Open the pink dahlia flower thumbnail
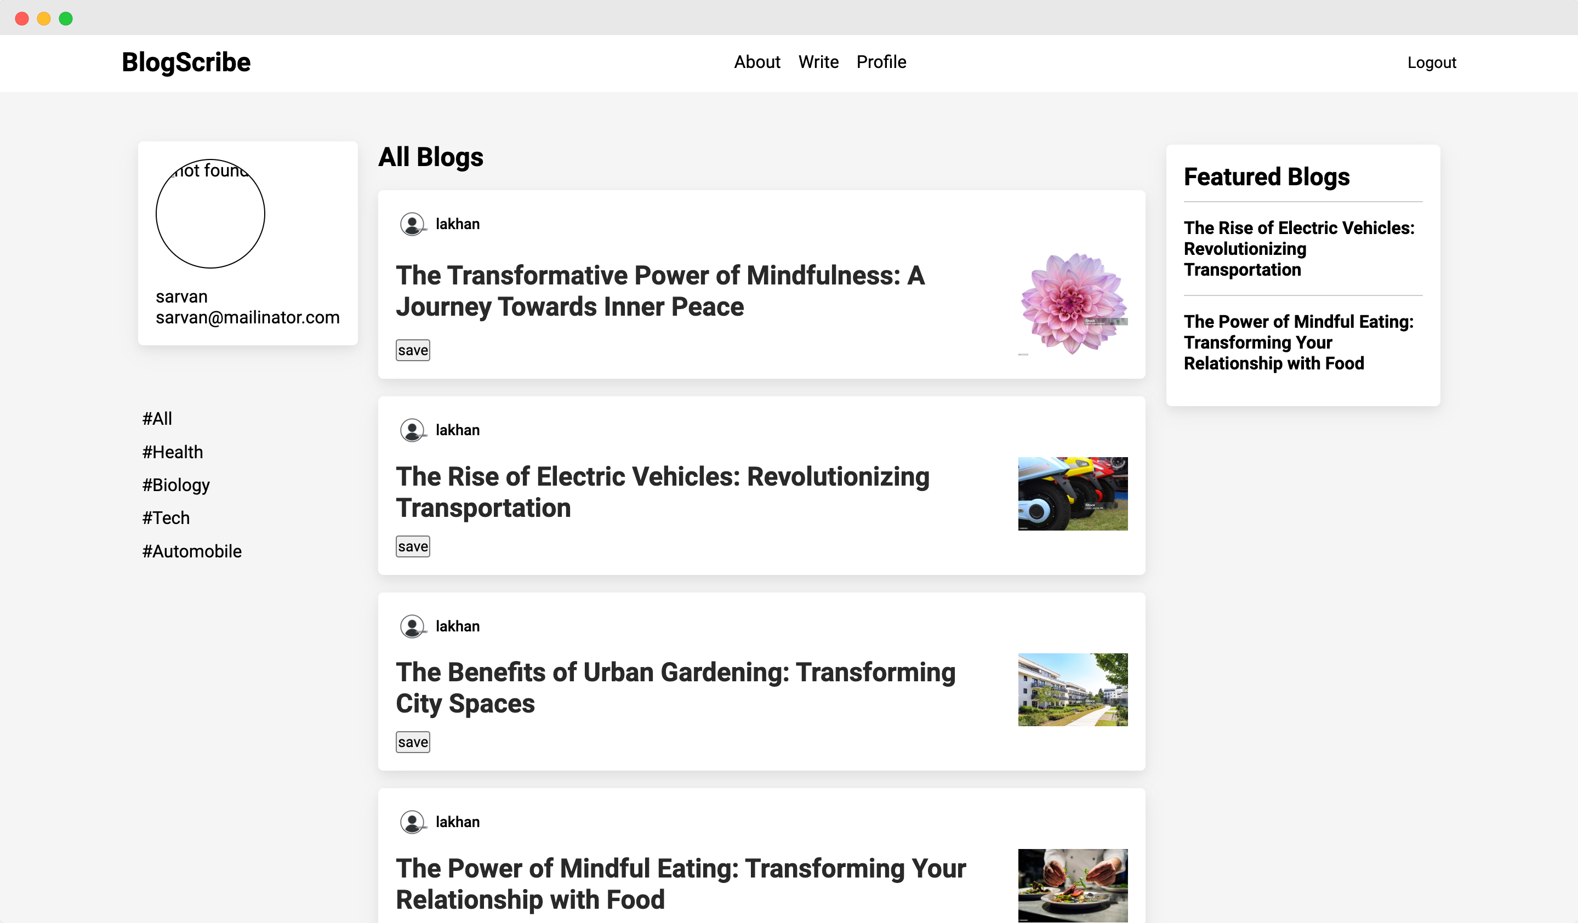1578x923 pixels. click(1072, 304)
